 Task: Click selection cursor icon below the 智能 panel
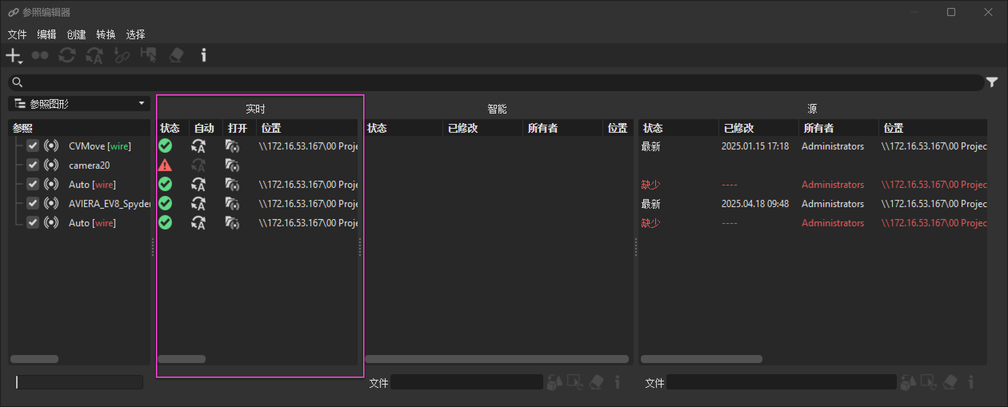[575, 382]
